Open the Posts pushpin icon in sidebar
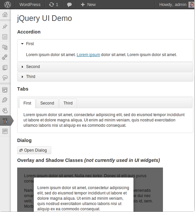Viewport: 195px width, 212px height. tap(5, 26)
